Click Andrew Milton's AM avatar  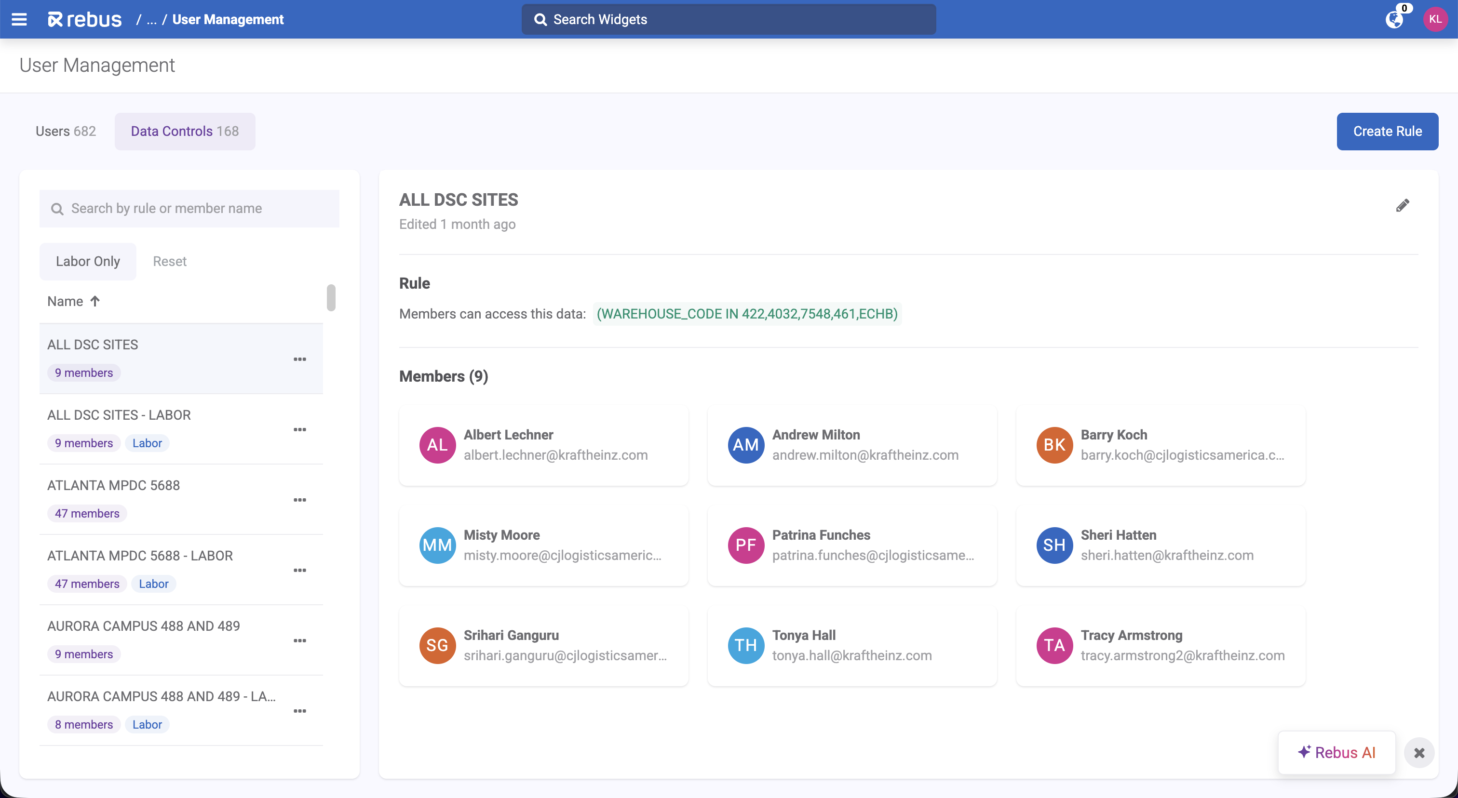click(746, 445)
